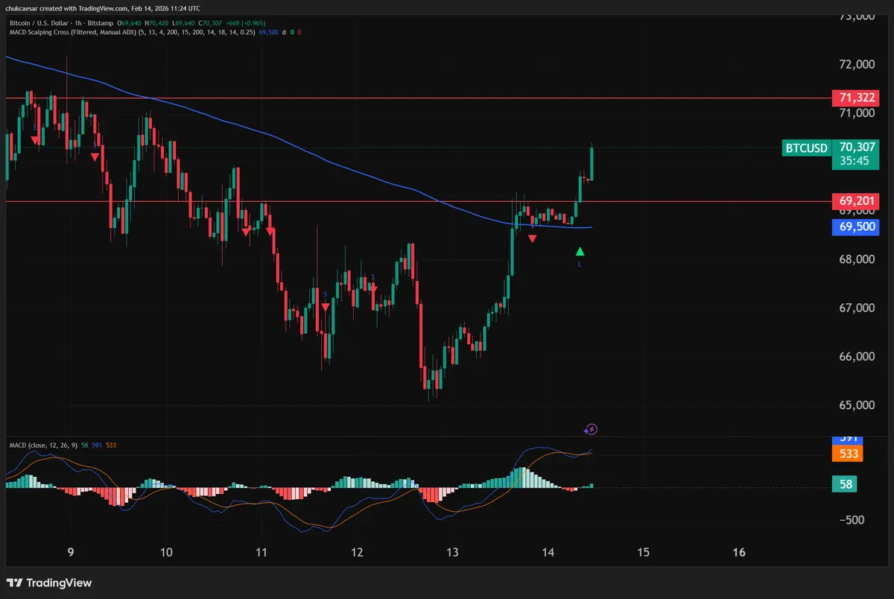Click the purple lightning bolt icon

pyautogui.click(x=591, y=429)
